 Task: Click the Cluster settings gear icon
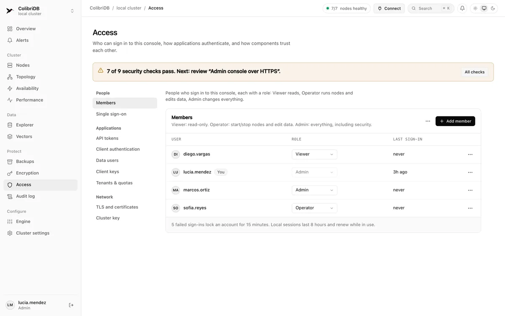[x=10, y=233]
